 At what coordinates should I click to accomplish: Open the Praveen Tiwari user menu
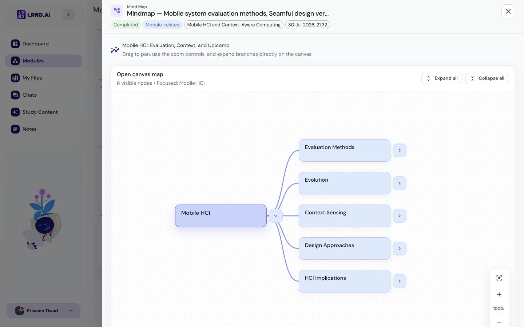[x=43, y=311]
